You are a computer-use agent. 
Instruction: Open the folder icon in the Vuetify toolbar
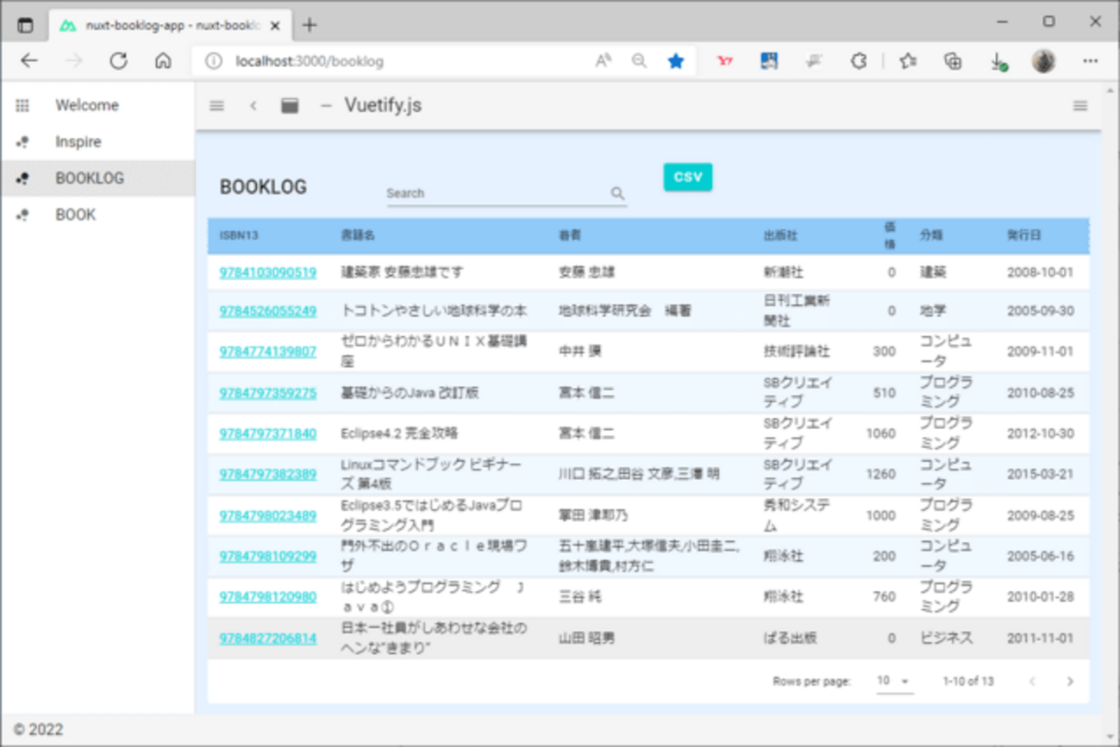[290, 105]
